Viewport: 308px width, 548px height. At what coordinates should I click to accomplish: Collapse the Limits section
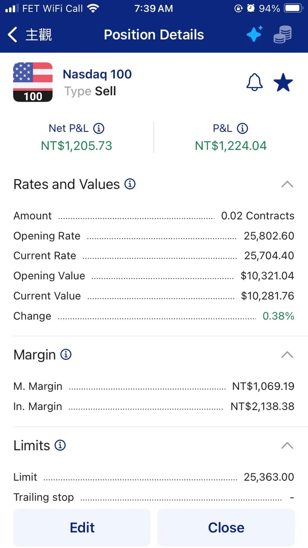(x=287, y=446)
